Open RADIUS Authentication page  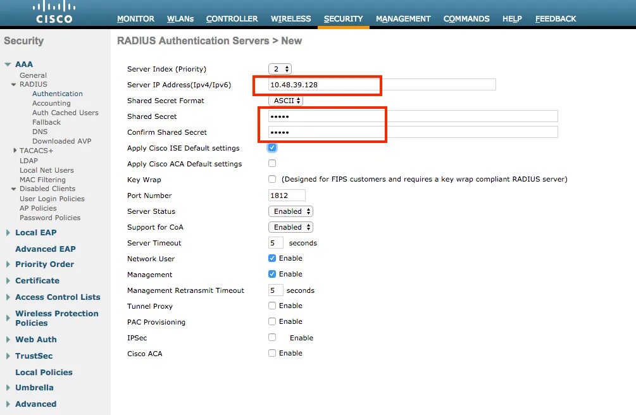point(58,94)
